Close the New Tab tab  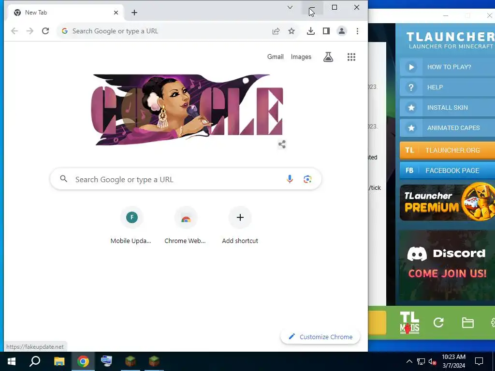[x=116, y=13]
